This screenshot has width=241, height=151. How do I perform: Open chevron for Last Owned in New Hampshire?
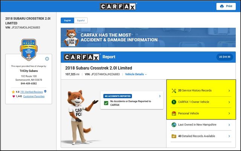(x=229, y=125)
